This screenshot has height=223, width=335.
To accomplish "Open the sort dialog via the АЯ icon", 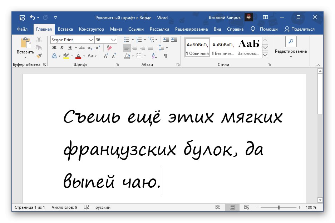I will (154, 56).
